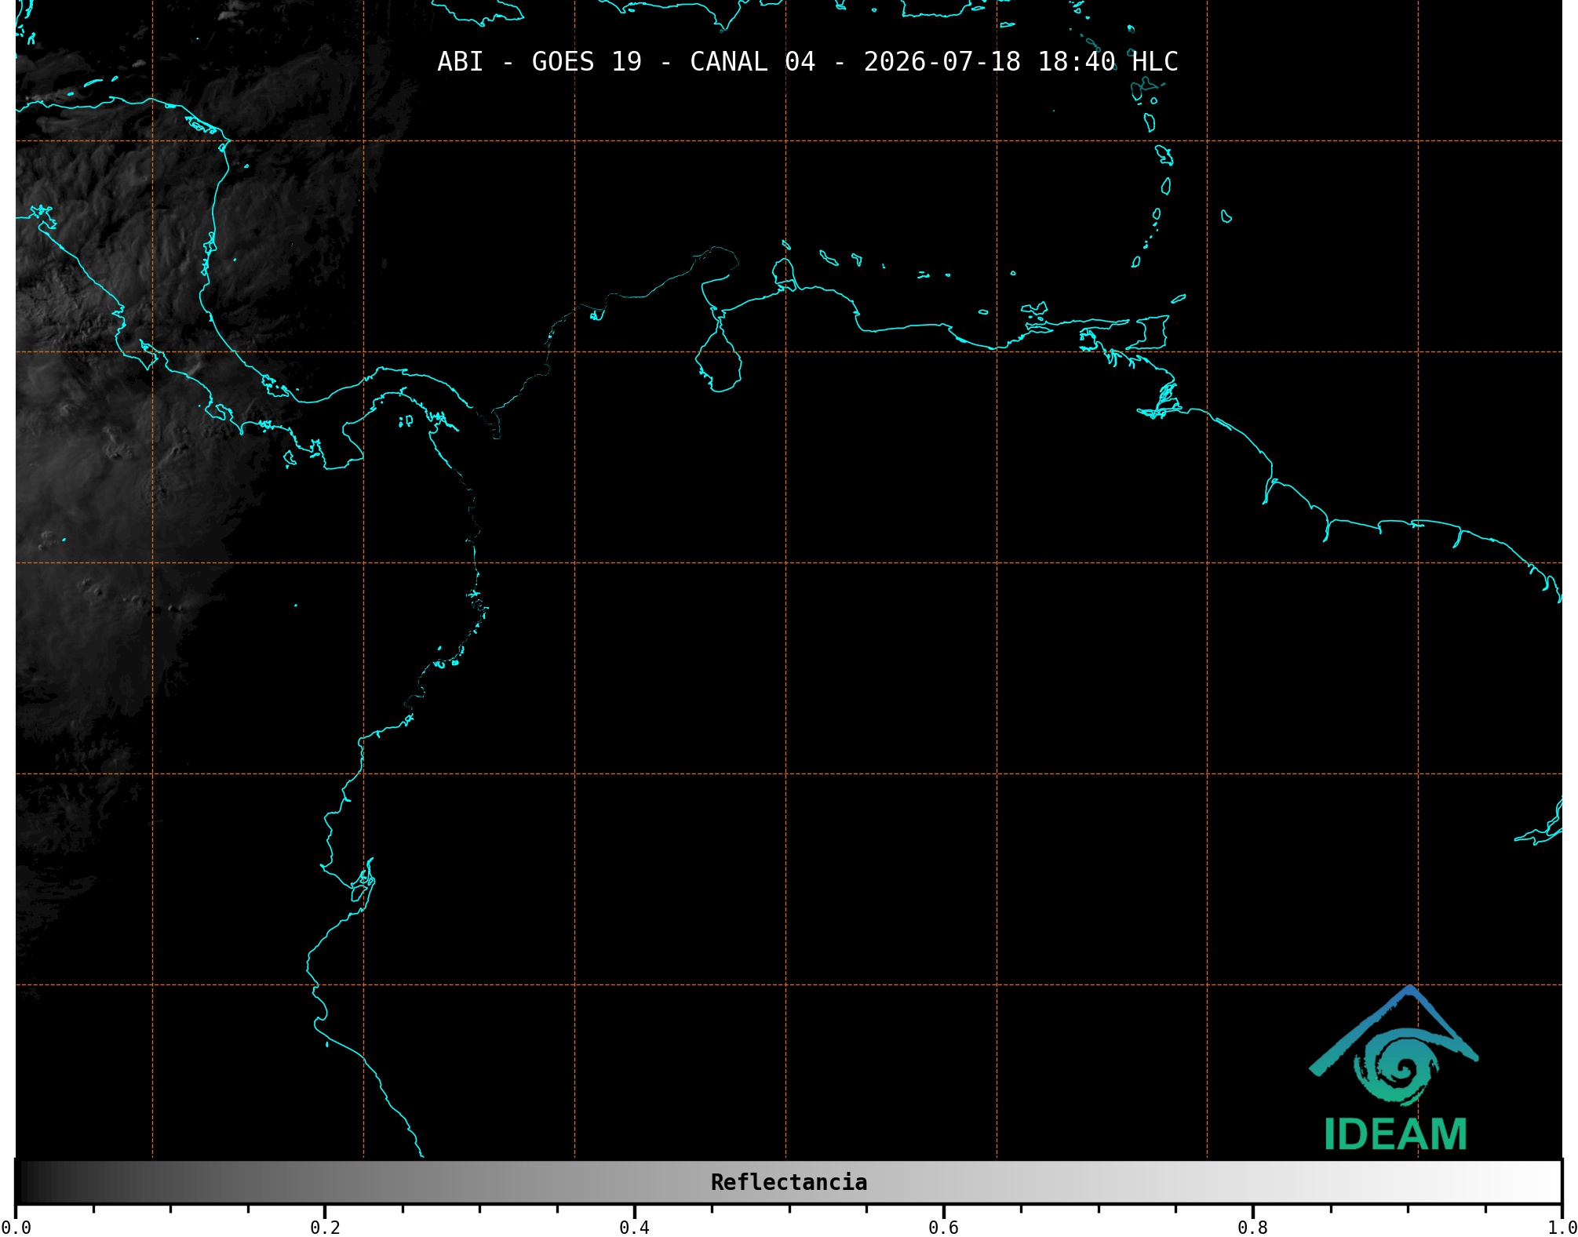This screenshot has height=1237, width=1578.
Task: Click the timestamp '2026-07-18 18:40 HLC'
Action: point(1021,62)
